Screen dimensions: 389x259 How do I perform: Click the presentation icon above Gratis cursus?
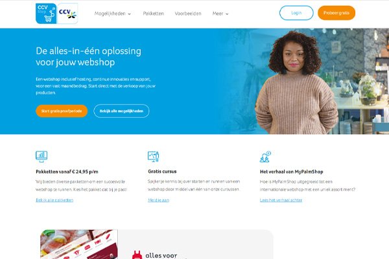coord(153,157)
